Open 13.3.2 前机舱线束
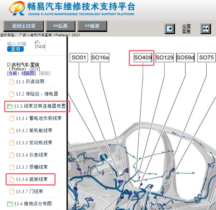The height and width of the screenshot is (210, 216). coord(34,130)
